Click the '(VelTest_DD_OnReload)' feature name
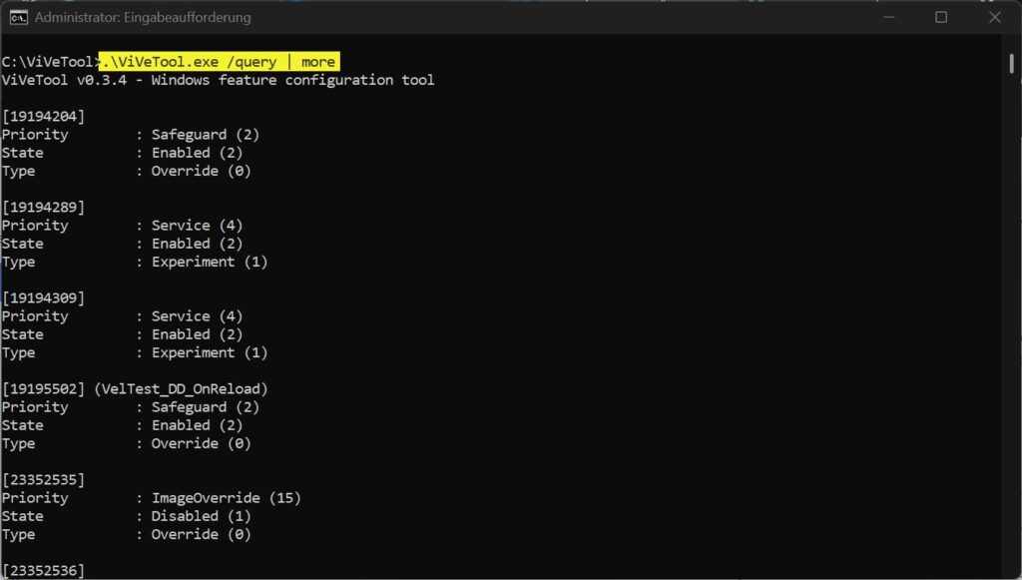The width and height of the screenshot is (1022, 580). [182, 389]
